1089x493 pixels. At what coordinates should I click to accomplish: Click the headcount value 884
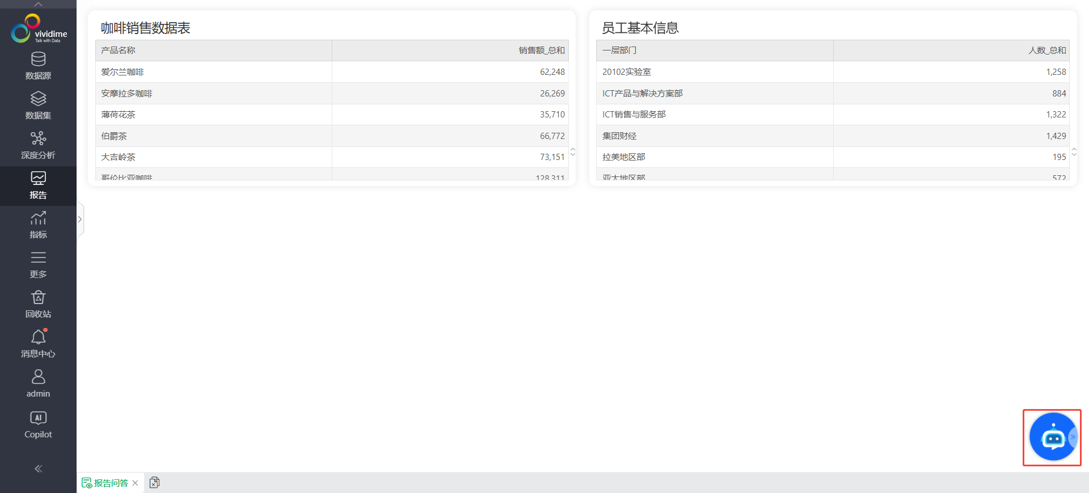click(1059, 94)
